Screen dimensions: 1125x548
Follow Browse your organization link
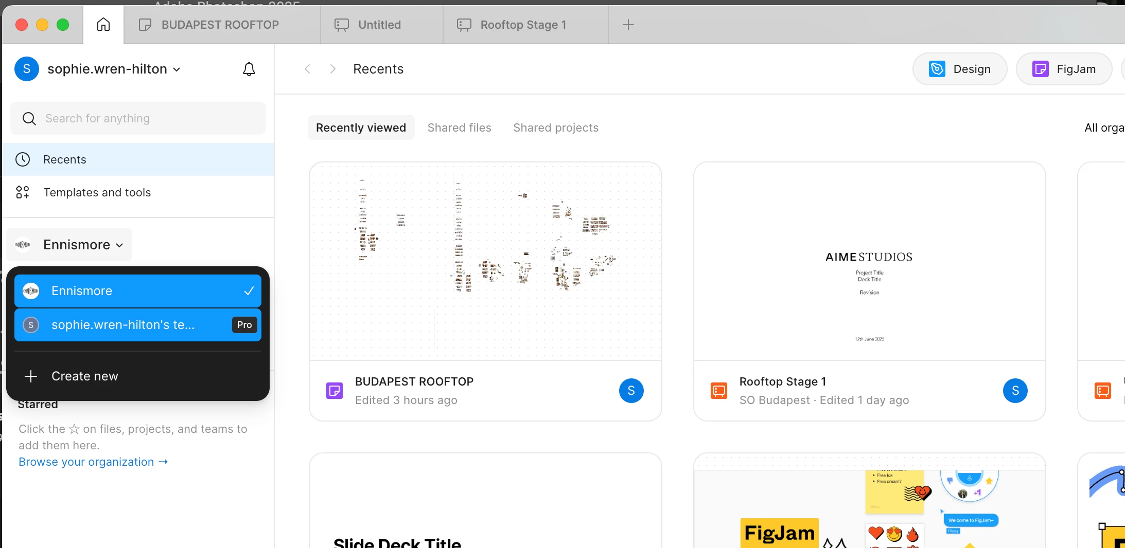93,462
